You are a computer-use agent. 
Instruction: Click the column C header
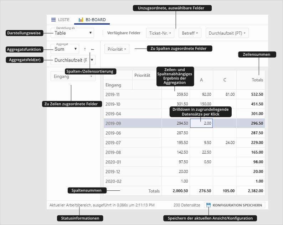tap(225, 80)
